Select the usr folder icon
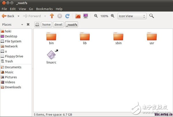The width and height of the screenshot is (173, 117). tap(152, 36)
